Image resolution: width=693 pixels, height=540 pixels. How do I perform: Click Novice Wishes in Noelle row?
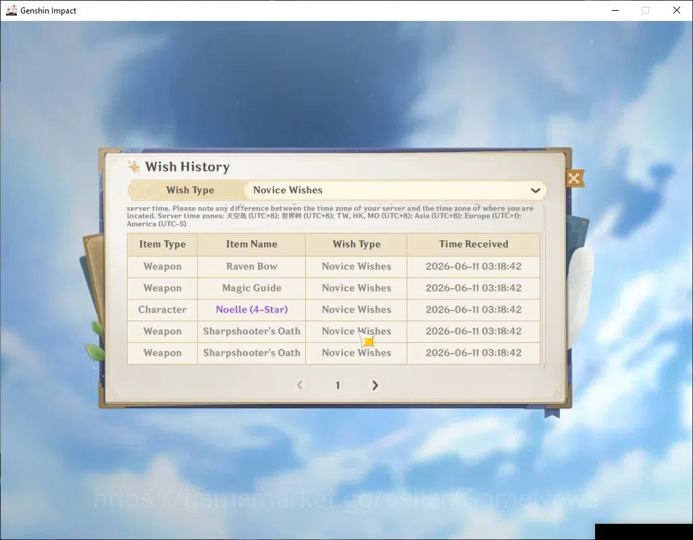356,310
